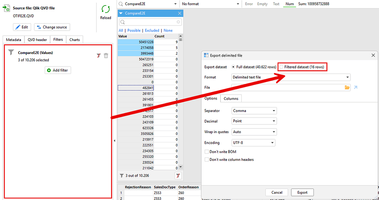Viewport: 379px width, 200px height.
Task: Click the Count column header
Action: 166,36
